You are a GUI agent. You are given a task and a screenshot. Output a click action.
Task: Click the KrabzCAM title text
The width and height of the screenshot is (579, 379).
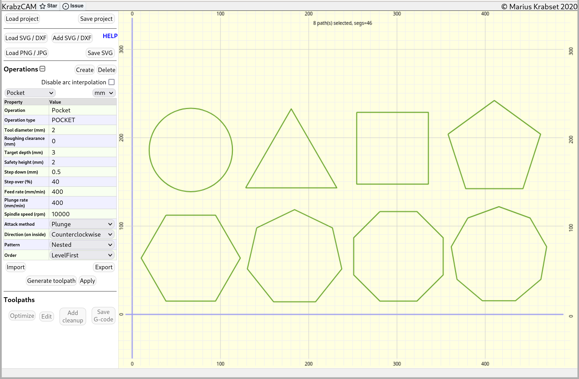click(x=19, y=6)
